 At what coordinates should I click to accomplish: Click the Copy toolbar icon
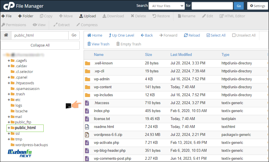click(41, 16)
